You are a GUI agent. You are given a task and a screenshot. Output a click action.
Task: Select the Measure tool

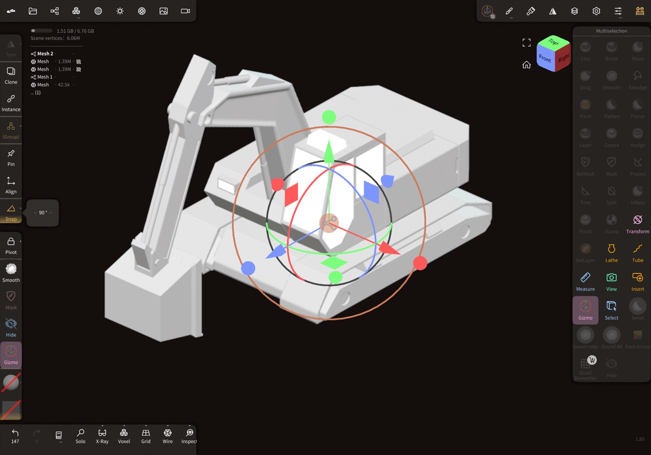pos(585,281)
